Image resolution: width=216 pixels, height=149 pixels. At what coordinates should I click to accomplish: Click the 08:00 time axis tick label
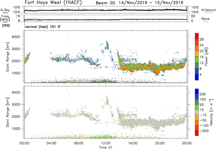tap(79, 143)
